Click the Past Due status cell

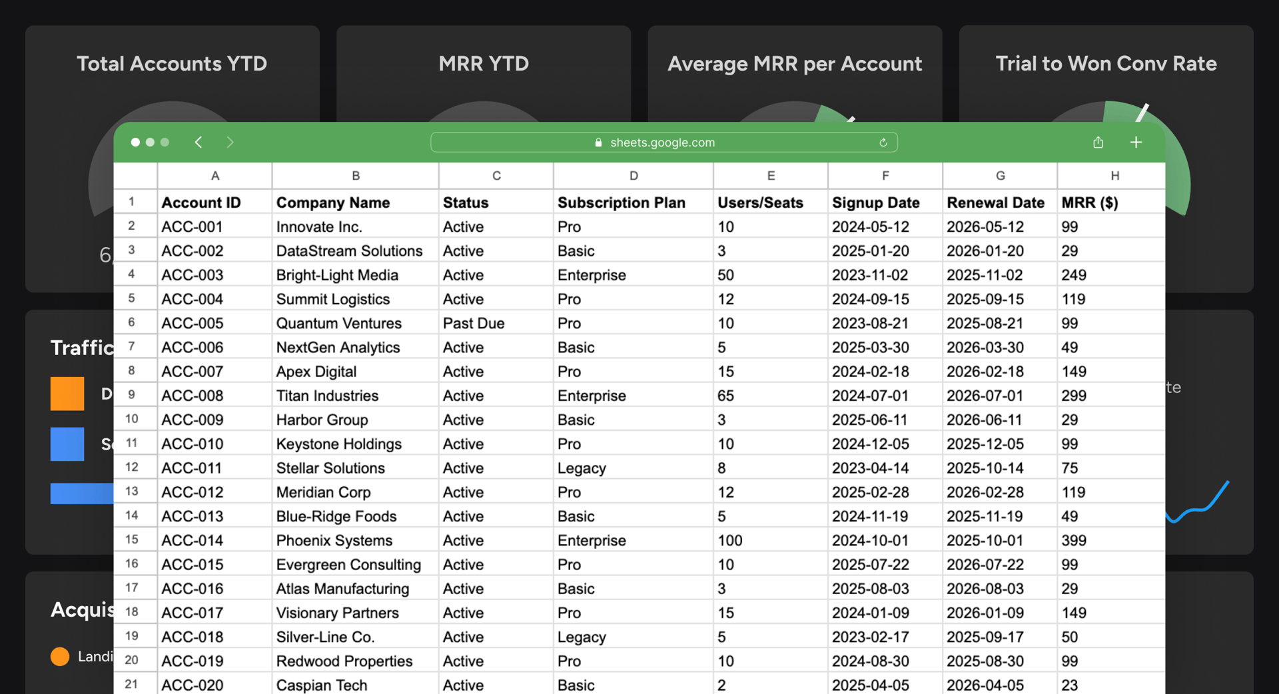(x=474, y=323)
